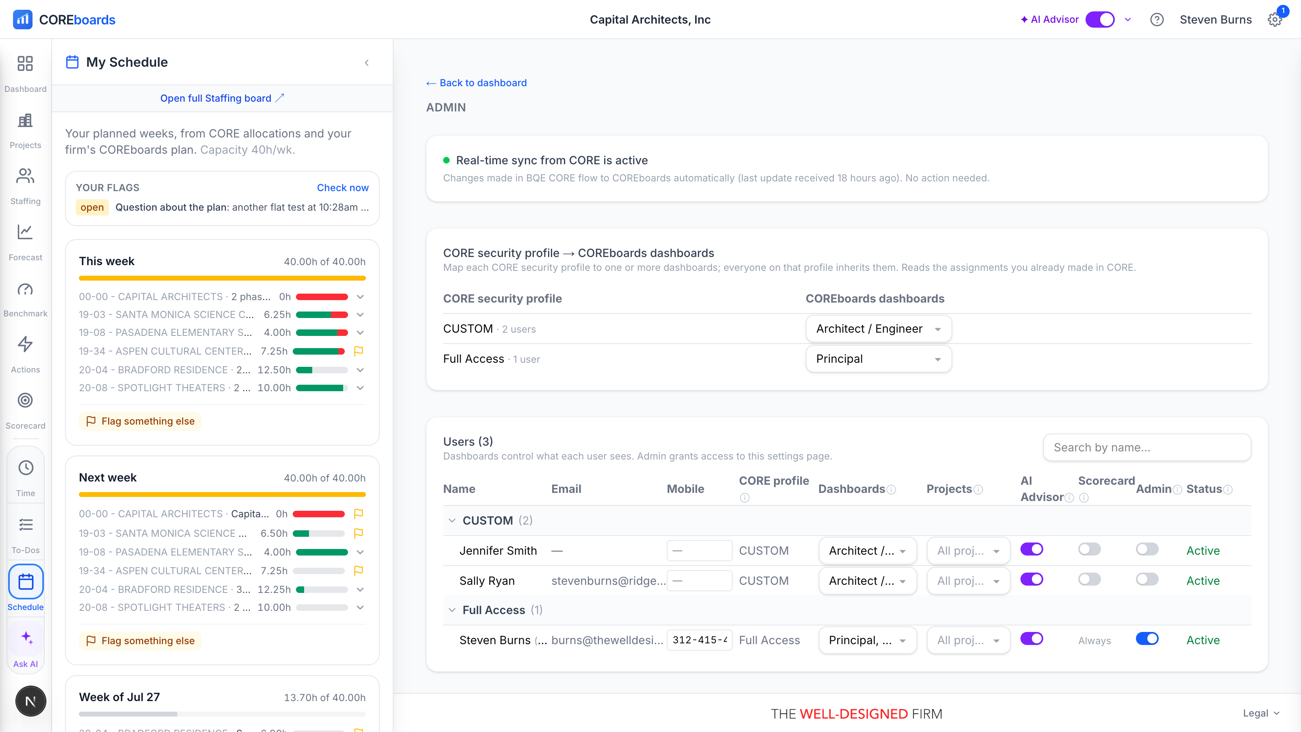The width and height of the screenshot is (1301, 732).
Task: Open Jennifer Smith's Dashboards dropdown
Action: 867,551
